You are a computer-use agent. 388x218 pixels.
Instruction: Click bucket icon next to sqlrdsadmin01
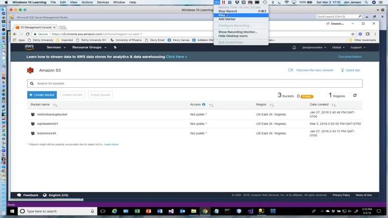(x=33, y=124)
